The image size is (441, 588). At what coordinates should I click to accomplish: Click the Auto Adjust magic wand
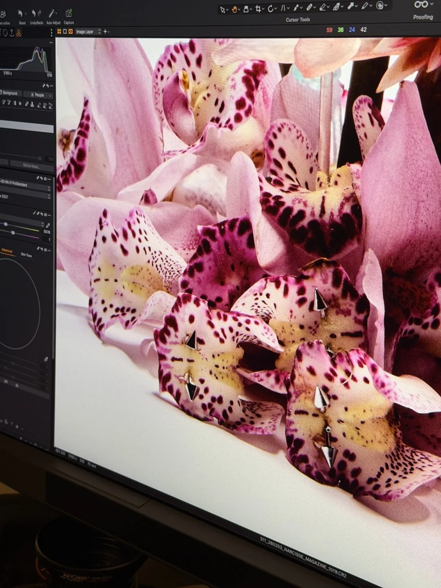tap(52, 13)
